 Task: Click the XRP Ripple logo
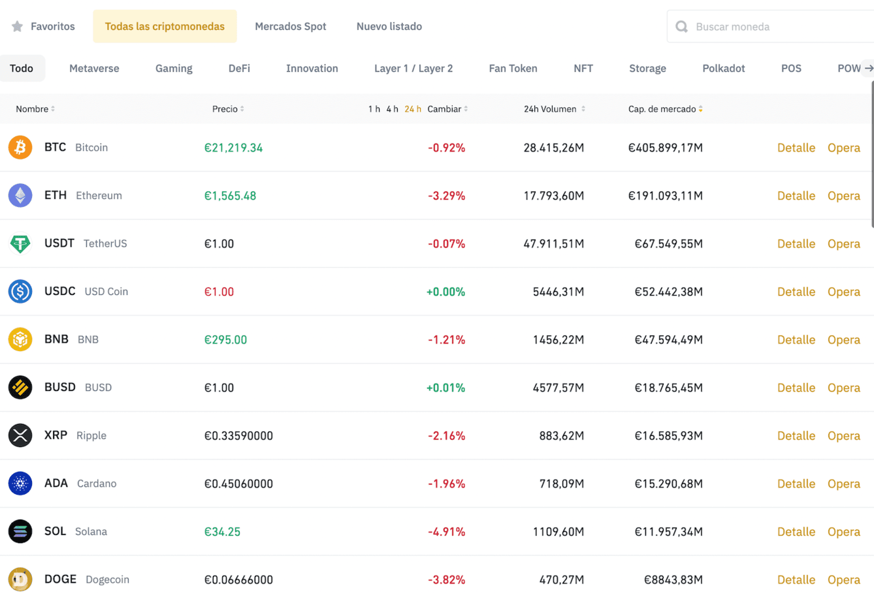tap(20, 435)
